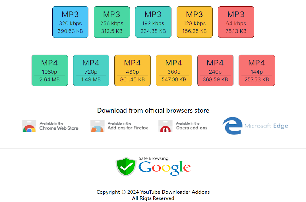Click the All Rigts Reserved footer text
This screenshot has width=306, height=202.
pyautogui.click(x=153, y=198)
